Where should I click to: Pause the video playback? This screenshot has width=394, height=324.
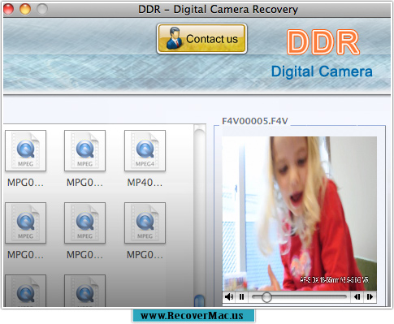coord(241,297)
